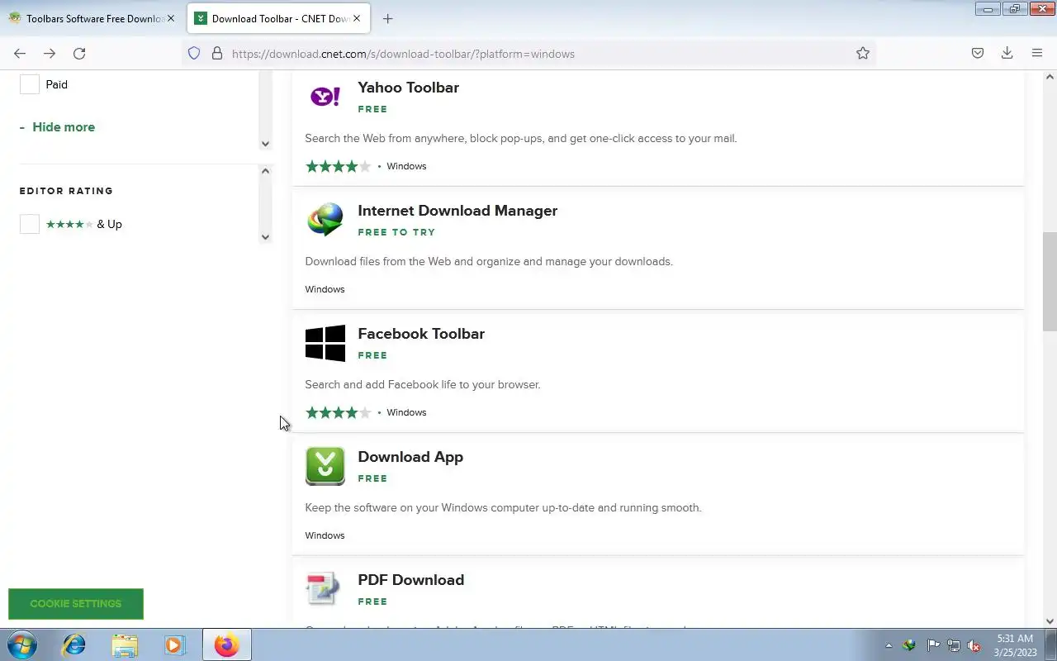
Task: Click the Editor Rating list up arrow
Action: tap(265, 171)
